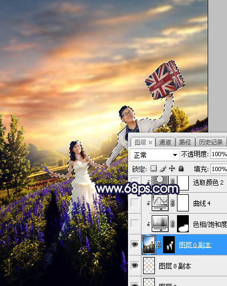Open the 正常 blend mode dropdown
Viewport: 227px width, 286px height.
click(155, 155)
